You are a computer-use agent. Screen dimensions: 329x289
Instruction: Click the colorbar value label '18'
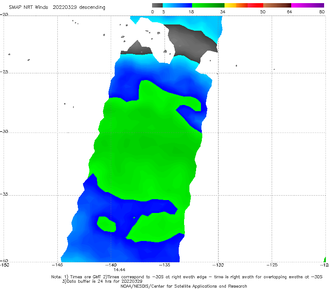click(x=191, y=12)
